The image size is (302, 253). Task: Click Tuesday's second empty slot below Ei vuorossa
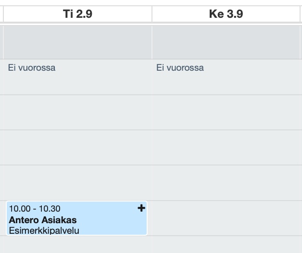pyautogui.click(x=77, y=147)
